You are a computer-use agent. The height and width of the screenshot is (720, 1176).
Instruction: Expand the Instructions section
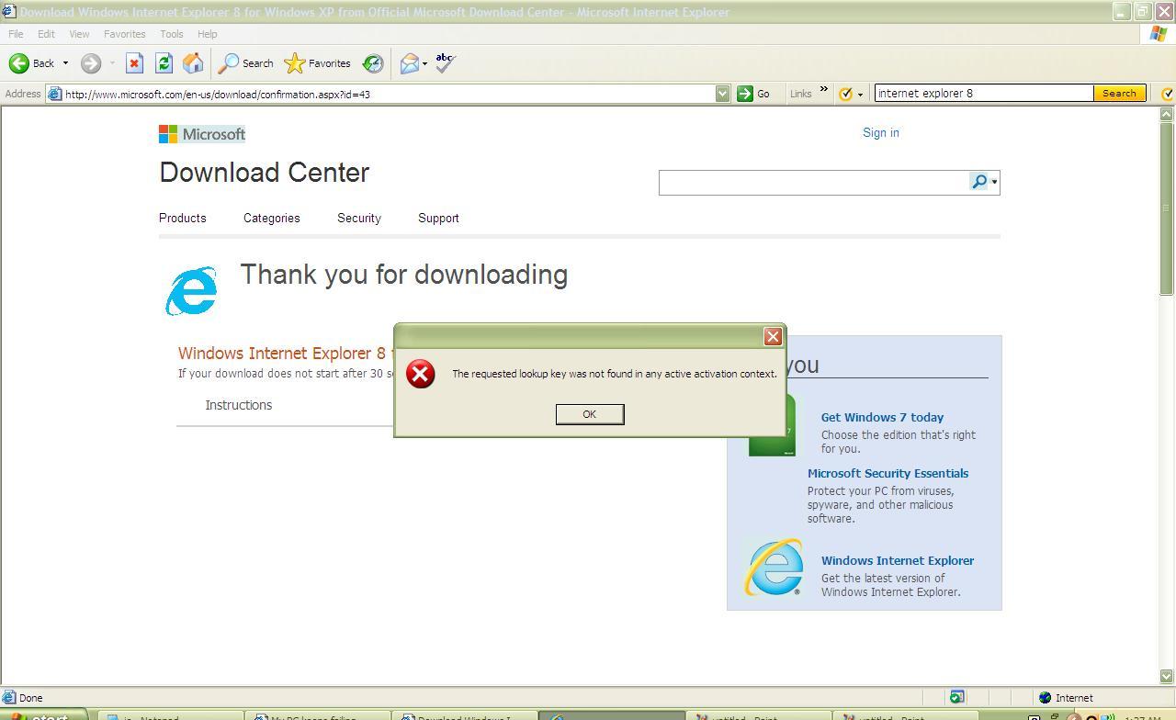tap(239, 405)
